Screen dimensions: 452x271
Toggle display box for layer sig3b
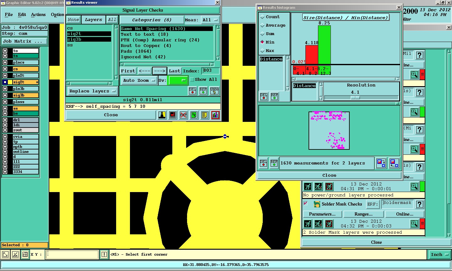[x=5, y=95]
